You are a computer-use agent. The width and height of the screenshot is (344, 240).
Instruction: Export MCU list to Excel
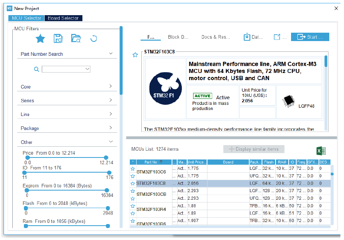tap(321, 151)
